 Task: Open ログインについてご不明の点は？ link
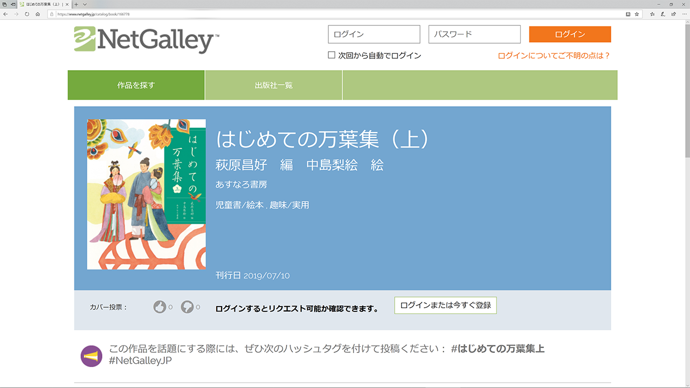point(554,56)
